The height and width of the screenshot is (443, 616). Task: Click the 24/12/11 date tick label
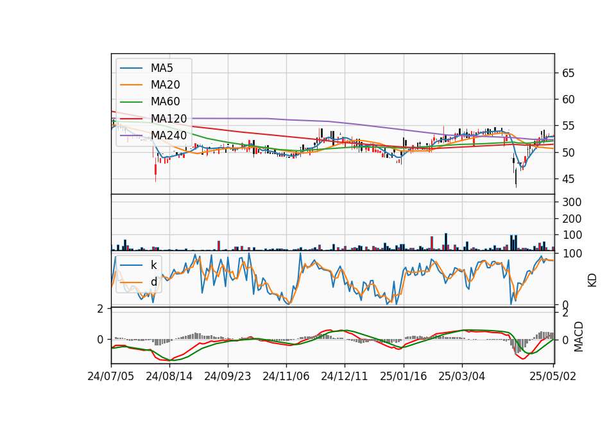tap(345, 377)
